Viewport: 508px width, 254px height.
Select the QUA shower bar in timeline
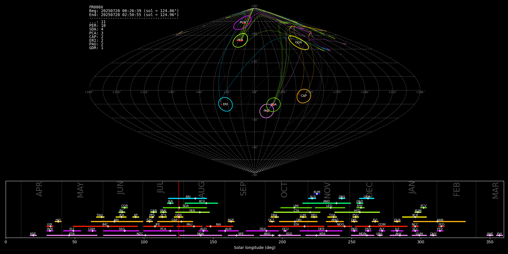(x=397, y=222)
